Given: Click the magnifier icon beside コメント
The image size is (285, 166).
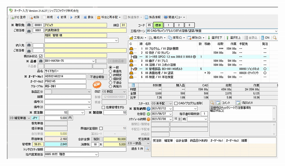Looking at the screenshot, I should 212,103.
